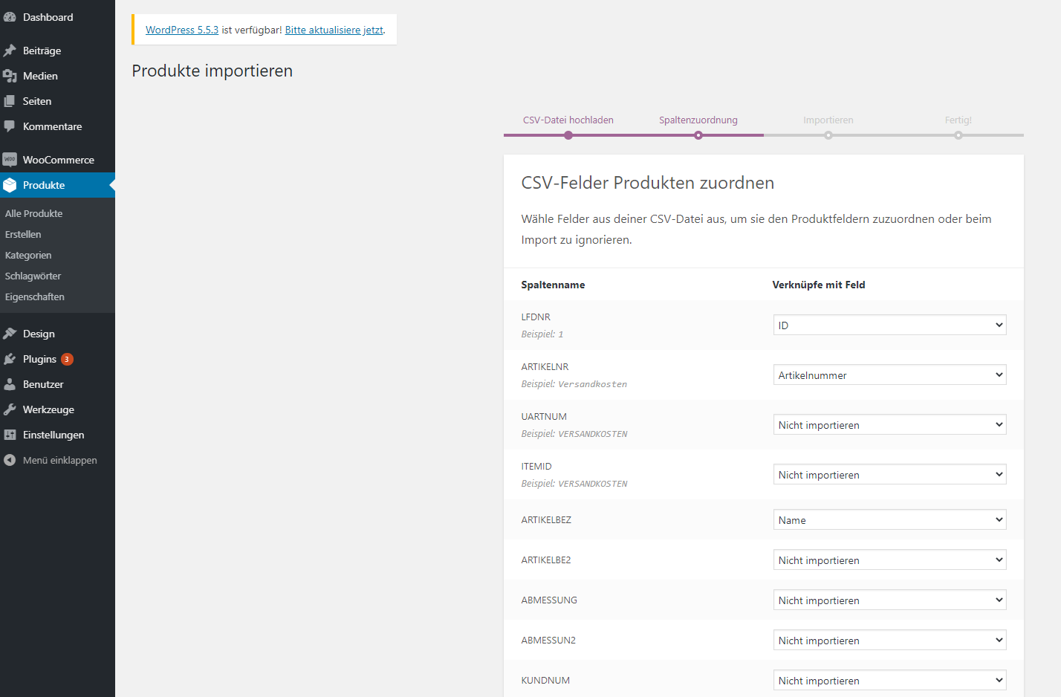Click the Menü einklappen arrow icon

point(10,460)
